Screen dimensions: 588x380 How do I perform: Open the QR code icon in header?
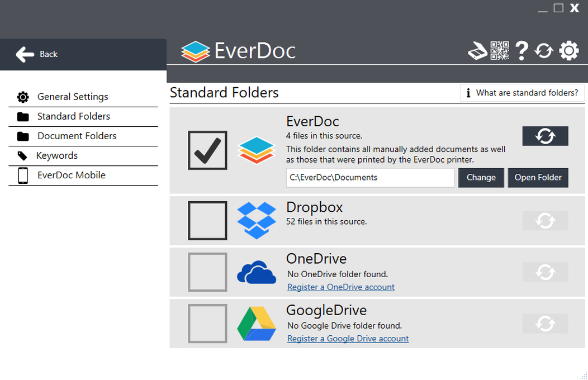click(x=500, y=51)
